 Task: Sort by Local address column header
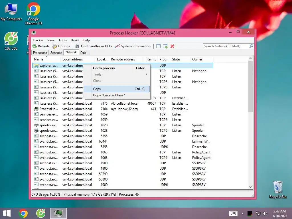pos(78,59)
